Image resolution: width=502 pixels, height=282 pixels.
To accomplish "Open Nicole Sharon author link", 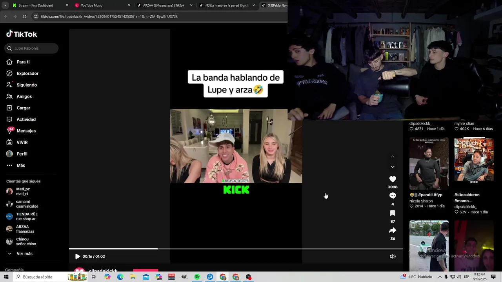I will tap(421, 201).
